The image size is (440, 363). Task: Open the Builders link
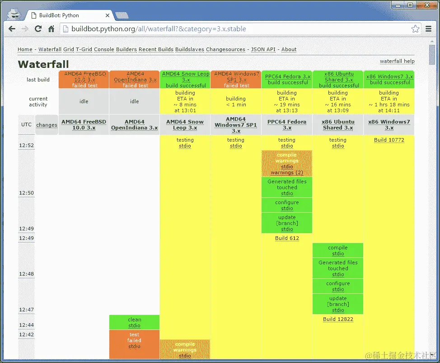tap(126, 49)
